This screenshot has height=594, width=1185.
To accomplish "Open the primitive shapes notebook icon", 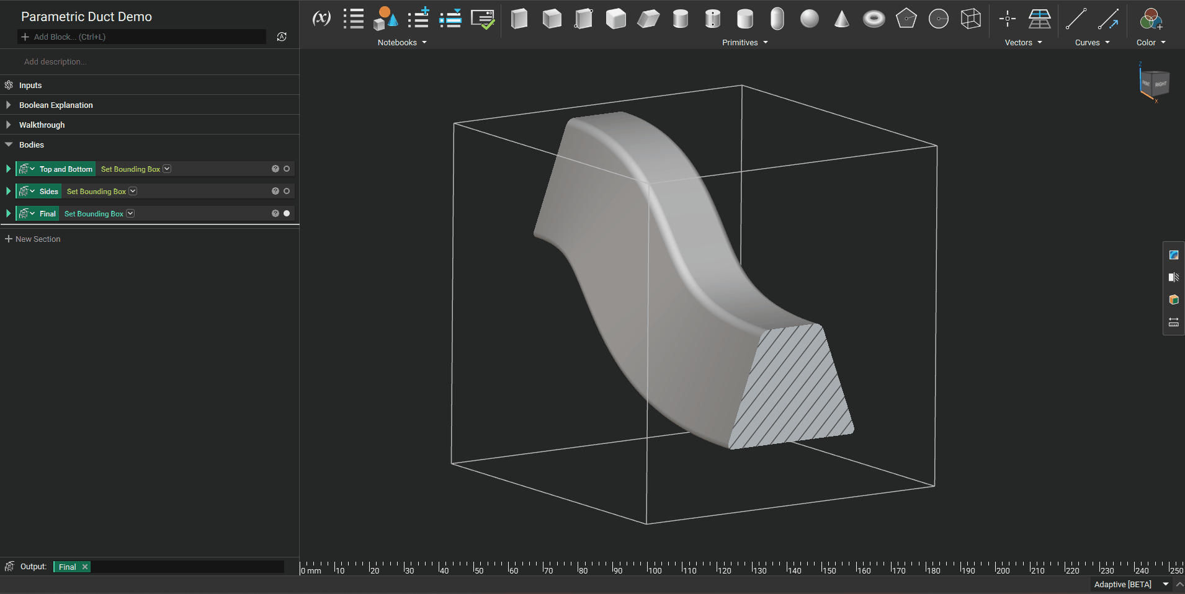I will tap(385, 19).
